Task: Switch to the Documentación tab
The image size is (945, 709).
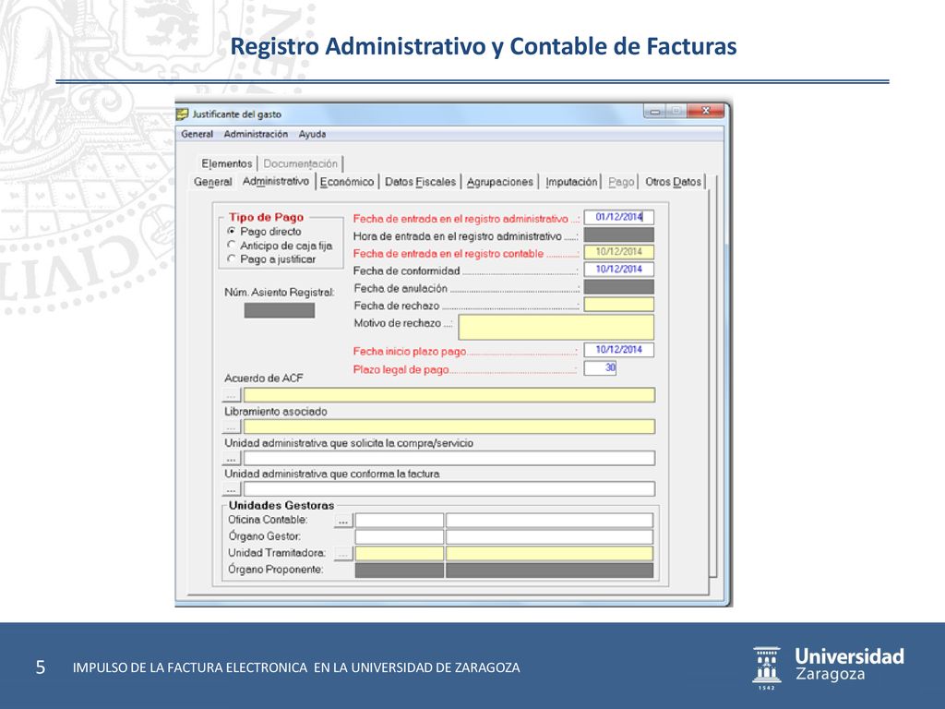Action: tap(300, 163)
